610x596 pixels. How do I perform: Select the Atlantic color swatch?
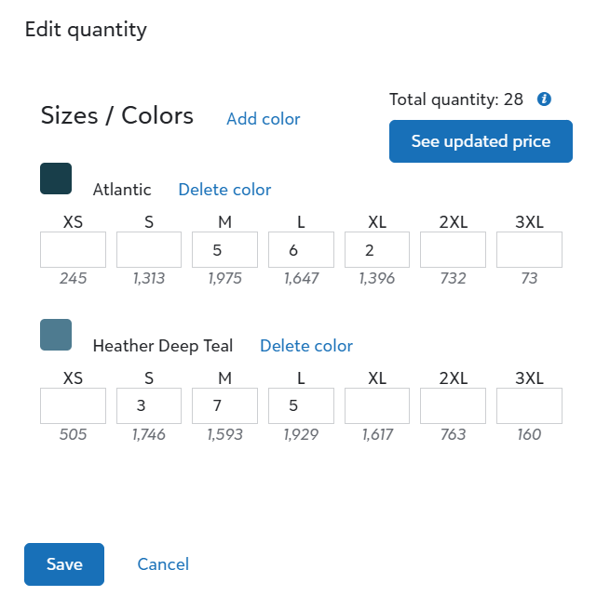56,179
